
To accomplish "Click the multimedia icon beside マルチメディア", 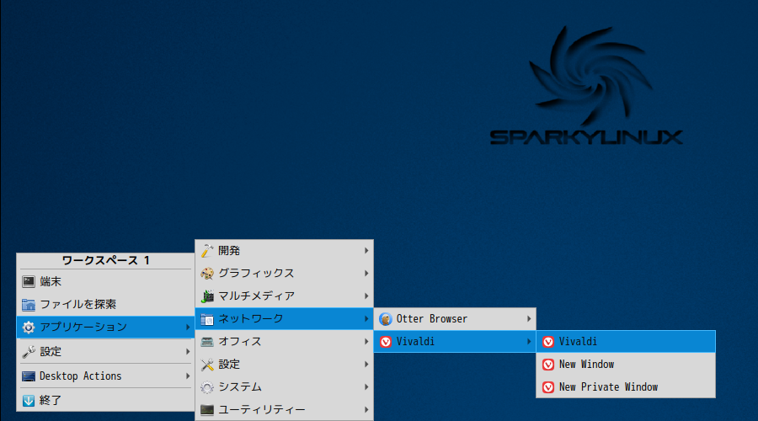I will pyautogui.click(x=207, y=296).
